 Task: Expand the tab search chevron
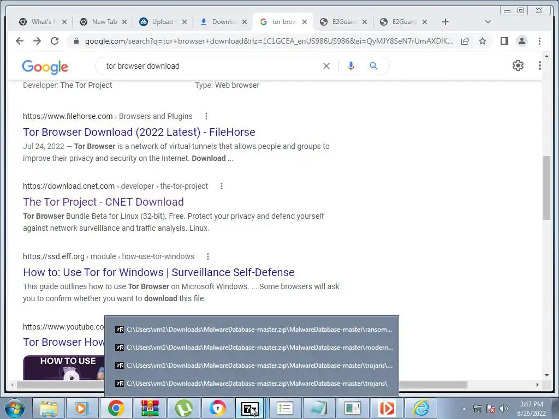(488, 22)
